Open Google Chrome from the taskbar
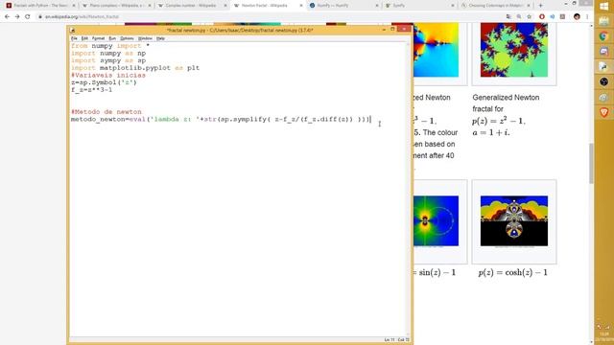This screenshot has height=345, width=614. pos(603,36)
